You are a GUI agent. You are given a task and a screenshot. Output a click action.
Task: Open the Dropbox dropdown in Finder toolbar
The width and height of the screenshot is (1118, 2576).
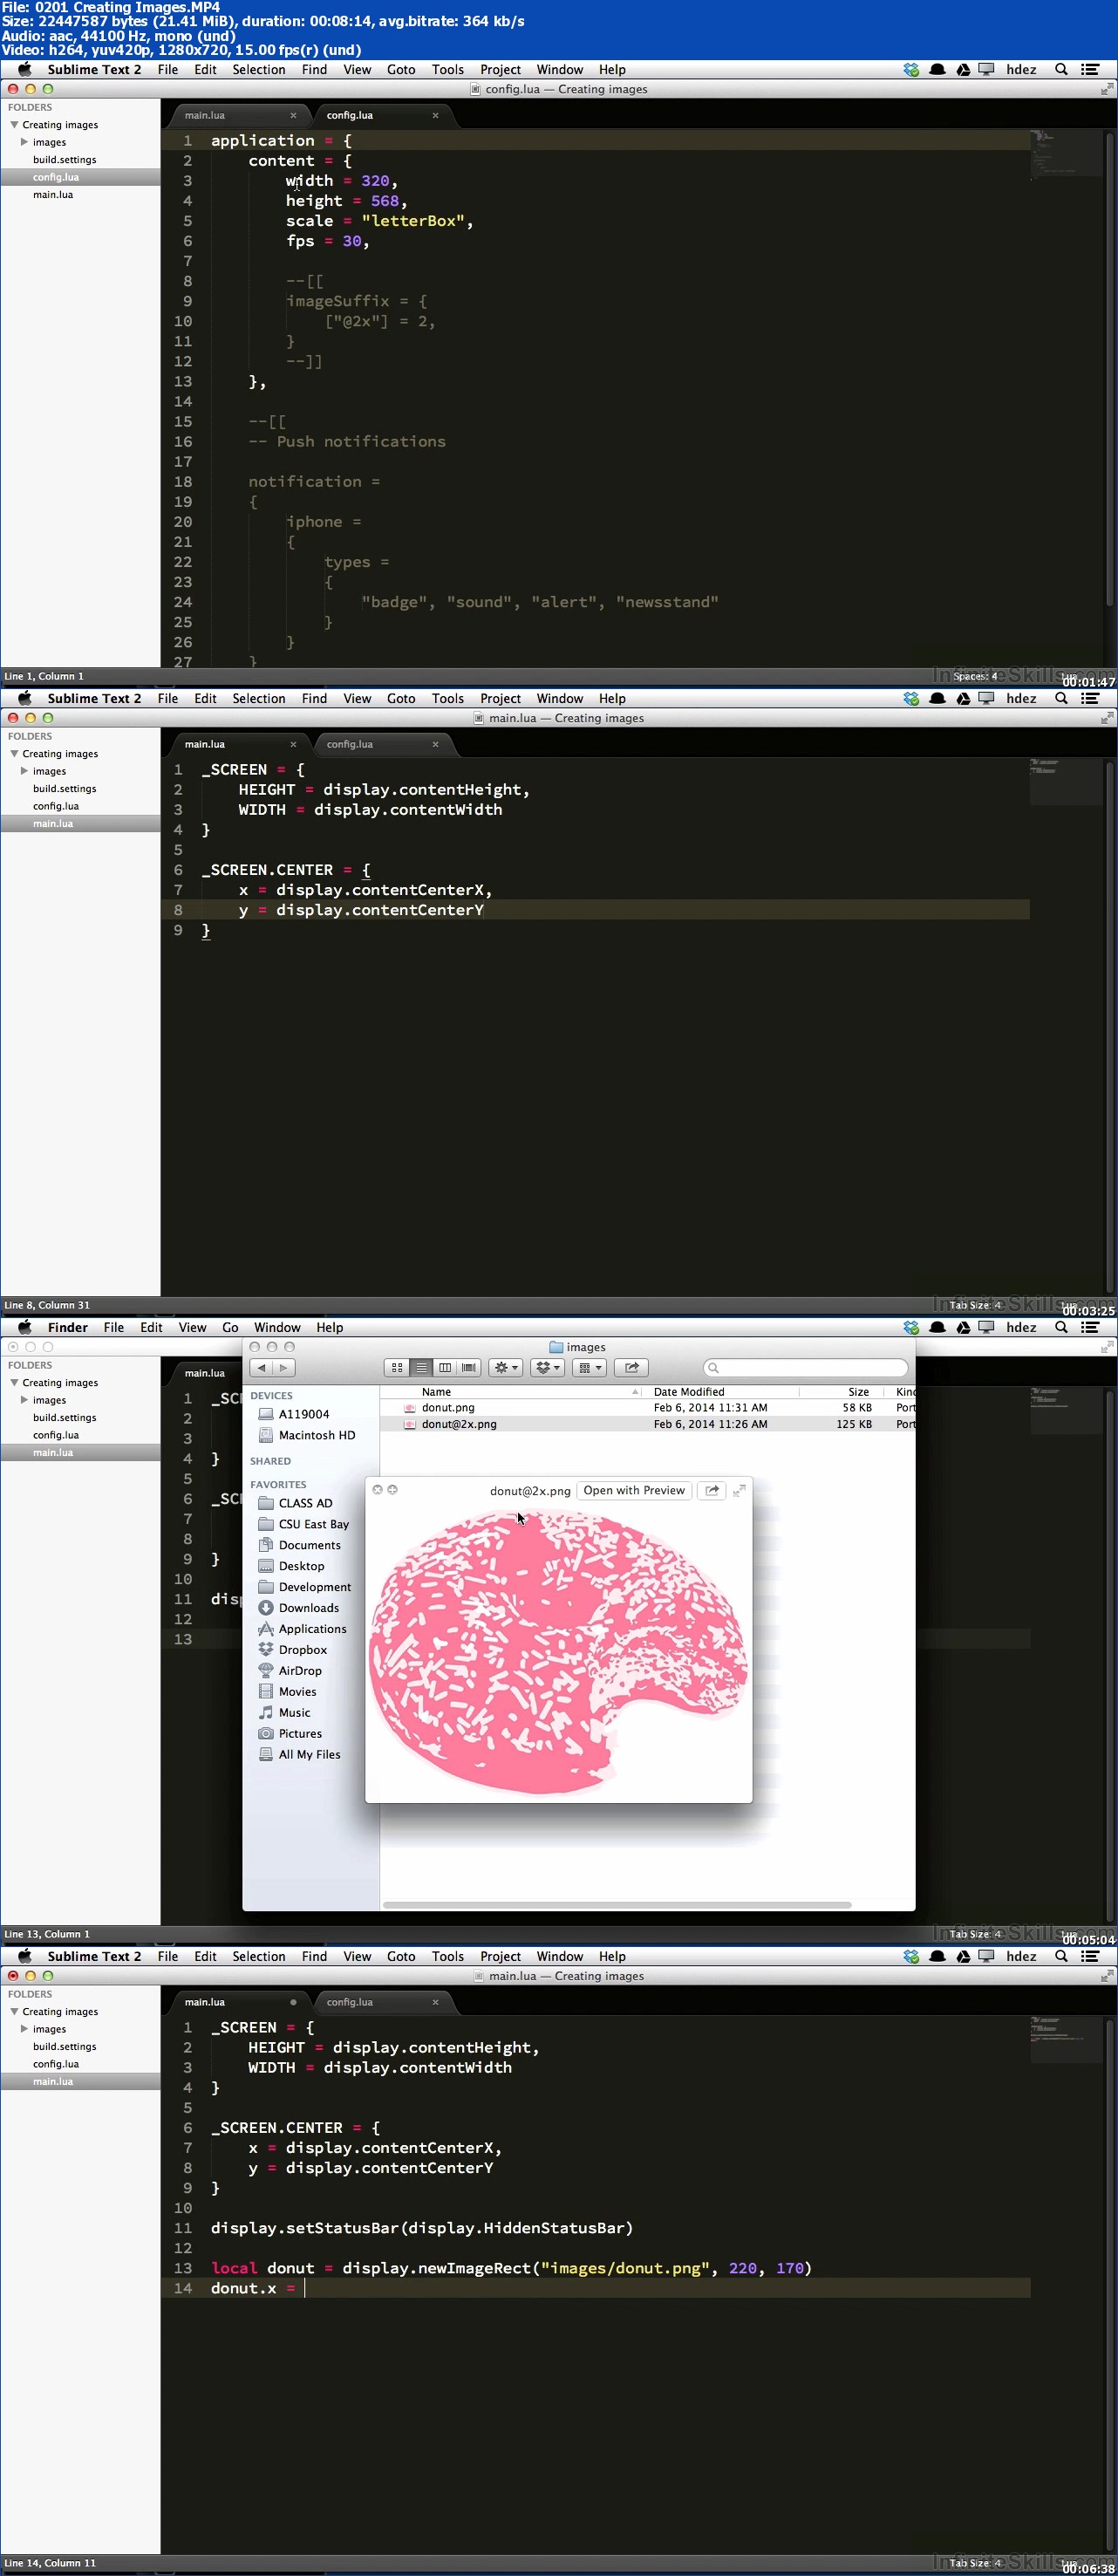[x=548, y=1367]
